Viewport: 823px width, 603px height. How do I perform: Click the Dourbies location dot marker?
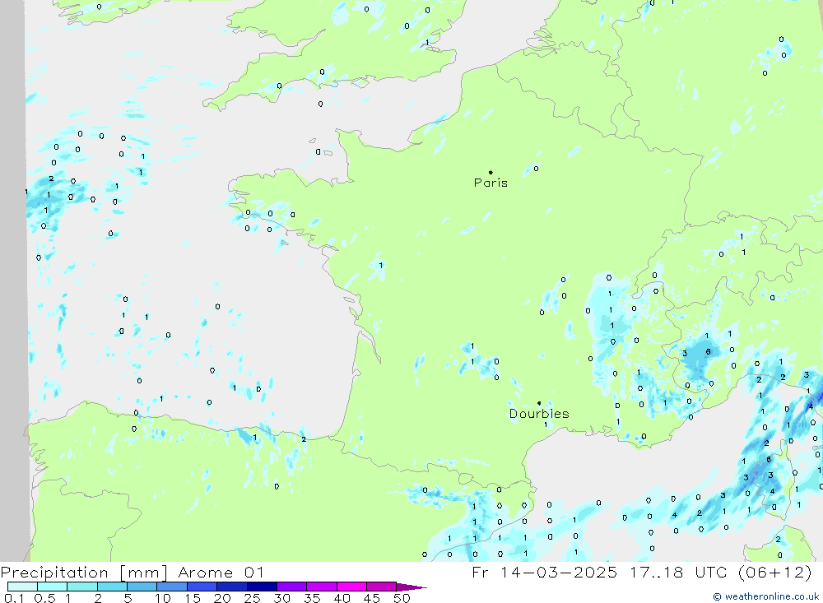coord(539,403)
